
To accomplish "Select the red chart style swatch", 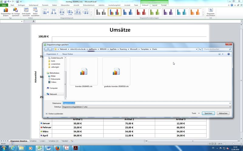I will pyautogui.click(x=141, y=12).
